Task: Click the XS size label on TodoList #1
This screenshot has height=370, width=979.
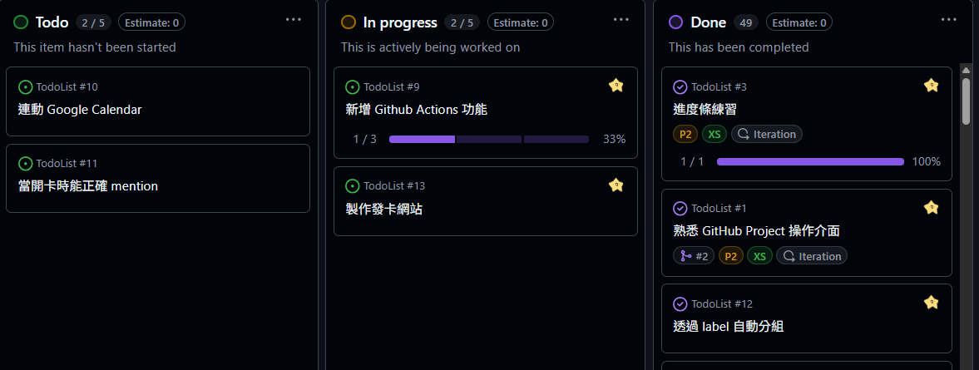Action: 759,256
